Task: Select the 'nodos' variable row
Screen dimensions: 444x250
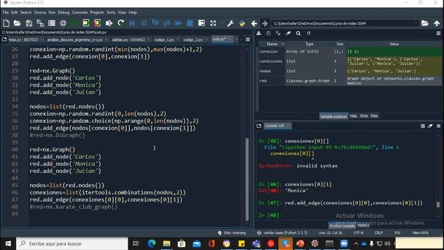Action: coord(350,71)
